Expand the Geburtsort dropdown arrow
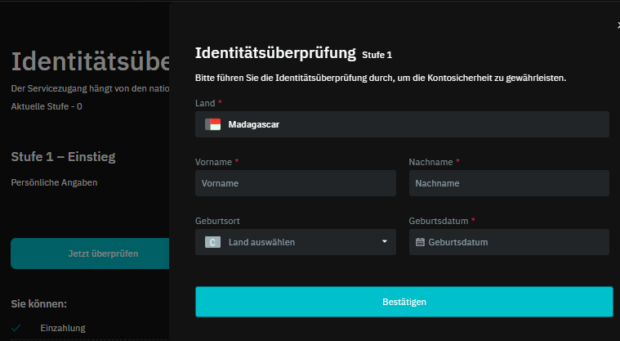Viewport: 620px width, 341px height. [x=385, y=242]
